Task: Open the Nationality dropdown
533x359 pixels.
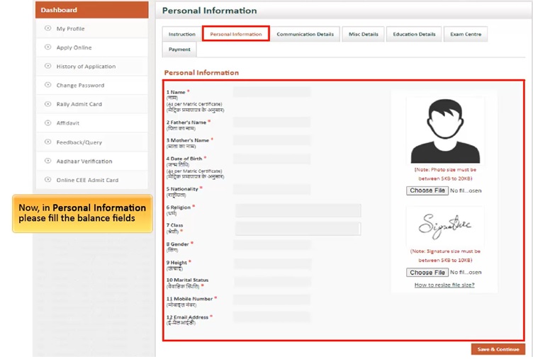Action: tap(272, 189)
